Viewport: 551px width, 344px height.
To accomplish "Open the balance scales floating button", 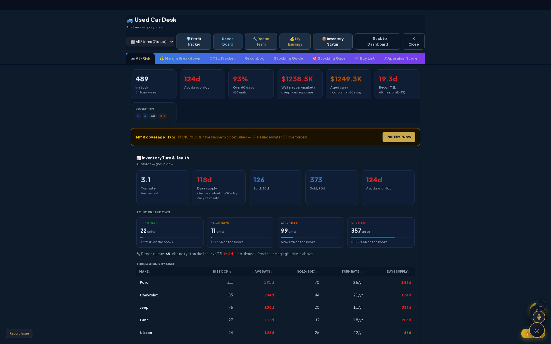I will click(x=537, y=330).
